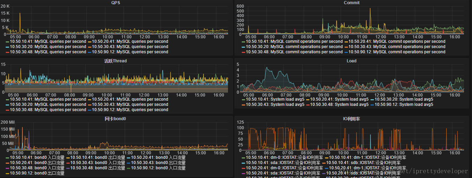Screen dimensions: 472x178
Task: Toggle 10.50.30.43 System load avg5 series
Action: click(273, 104)
